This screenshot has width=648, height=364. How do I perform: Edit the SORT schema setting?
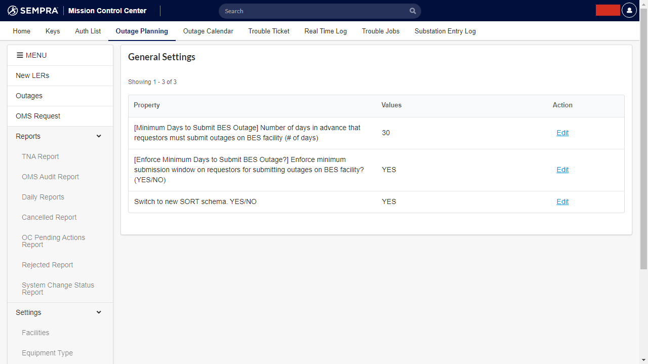pyautogui.click(x=562, y=201)
